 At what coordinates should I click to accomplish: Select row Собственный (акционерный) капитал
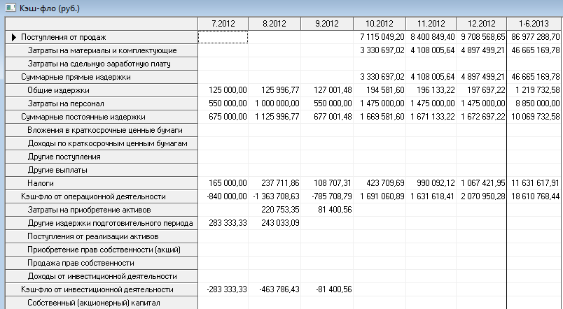click(102, 303)
